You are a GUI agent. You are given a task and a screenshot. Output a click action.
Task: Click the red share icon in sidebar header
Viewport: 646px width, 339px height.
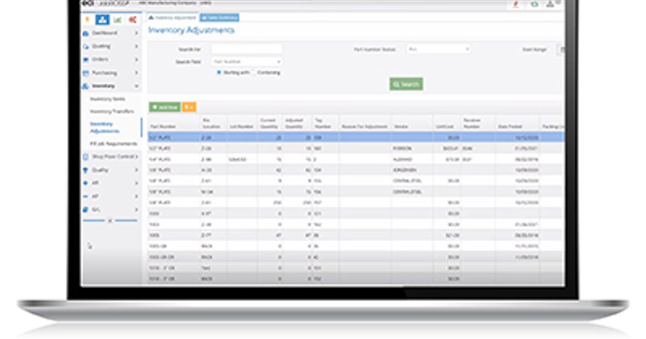[x=132, y=20]
